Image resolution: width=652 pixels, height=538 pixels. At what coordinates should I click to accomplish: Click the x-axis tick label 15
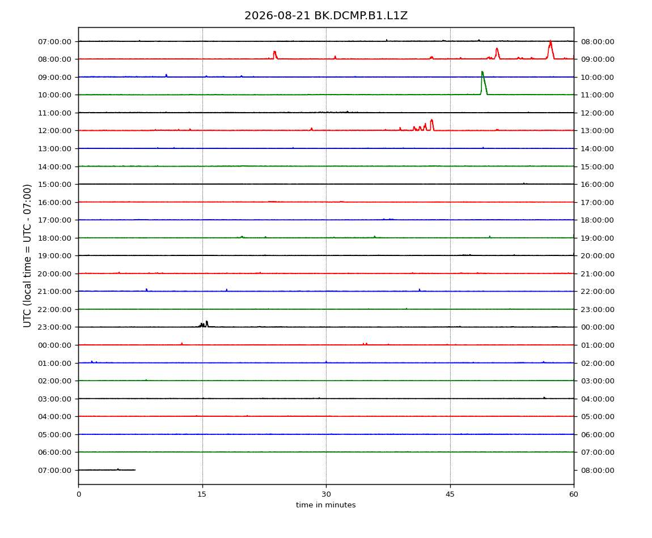pos(202,494)
